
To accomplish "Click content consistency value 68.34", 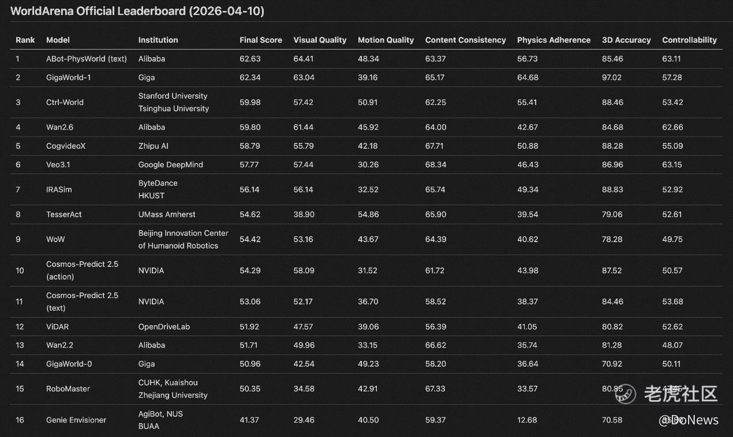I will coord(436,164).
